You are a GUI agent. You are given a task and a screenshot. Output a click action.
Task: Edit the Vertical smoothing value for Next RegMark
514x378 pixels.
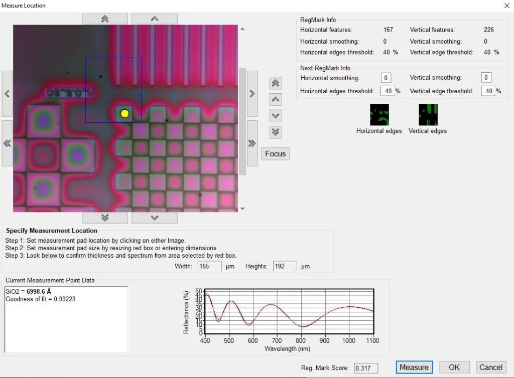[485, 77]
